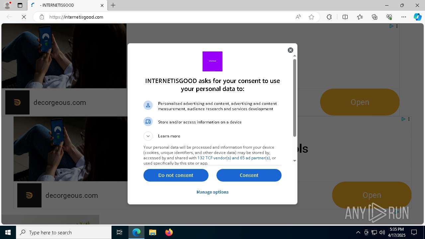Click the top ad's decorgeous logo icon
This screenshot has height=239, width=425.
click(x=17, y=103)
